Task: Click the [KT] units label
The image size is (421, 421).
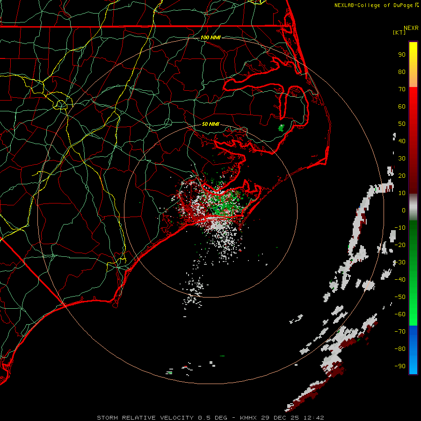Action: (x=399, y=32)
